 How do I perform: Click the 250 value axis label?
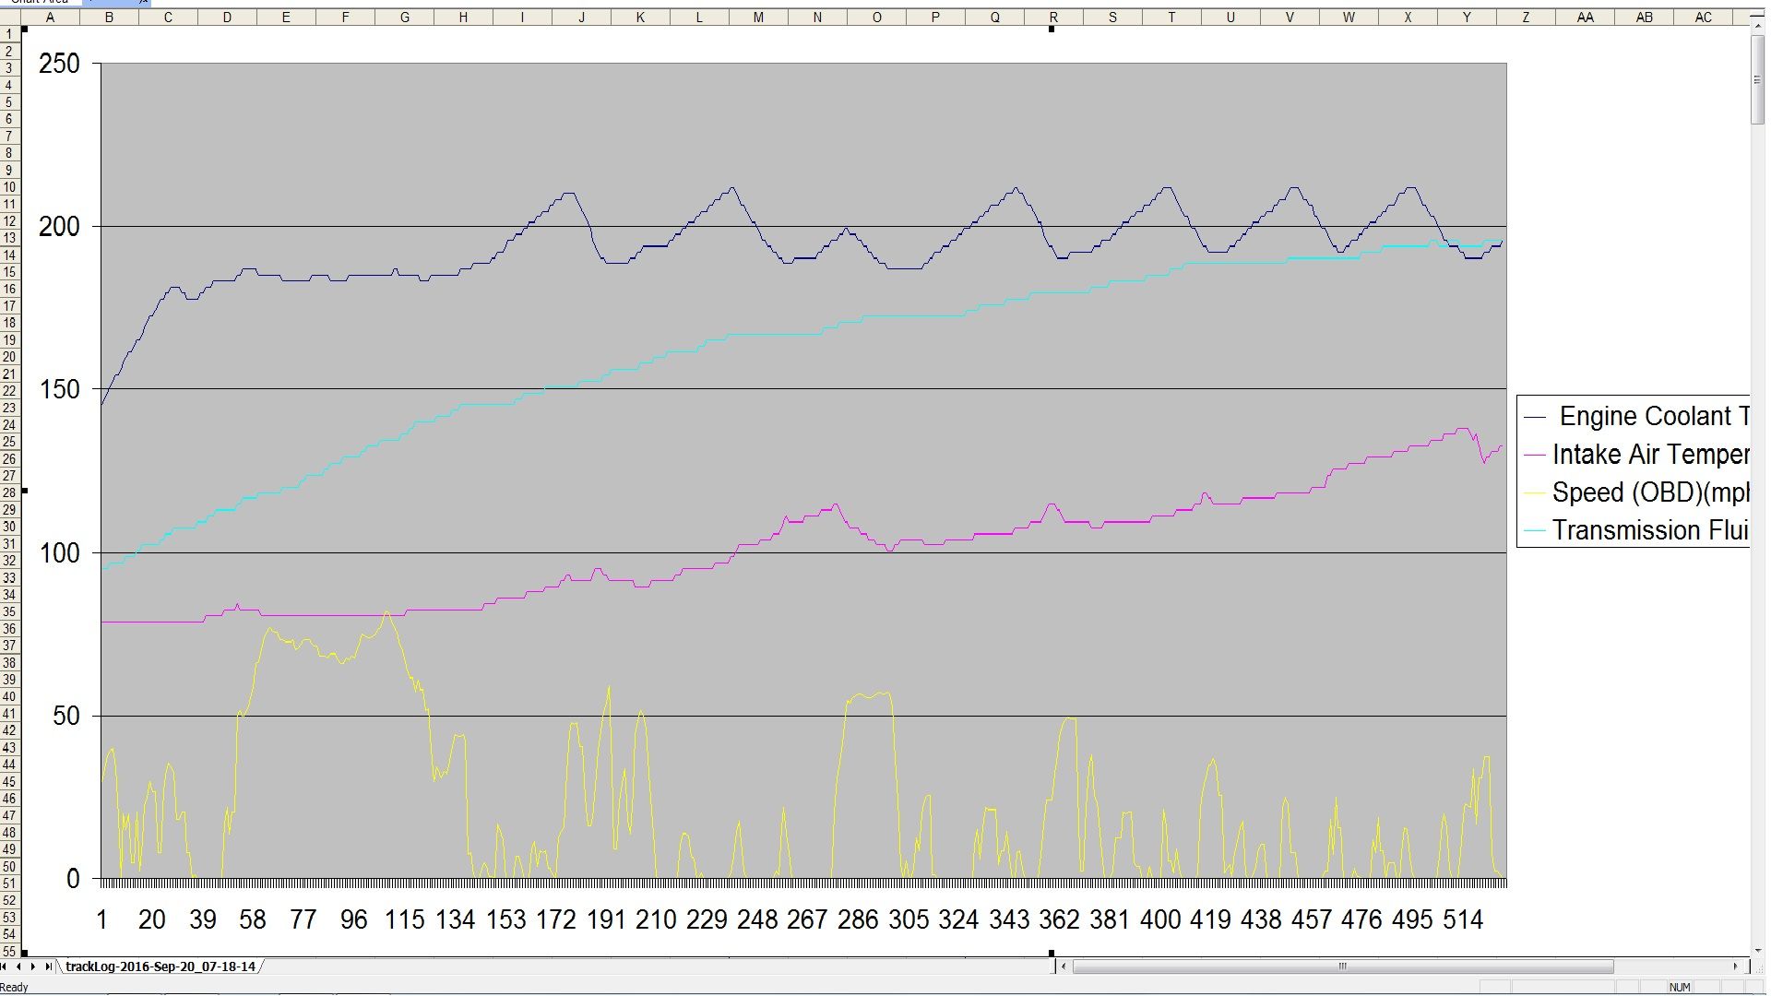(59, 64)
